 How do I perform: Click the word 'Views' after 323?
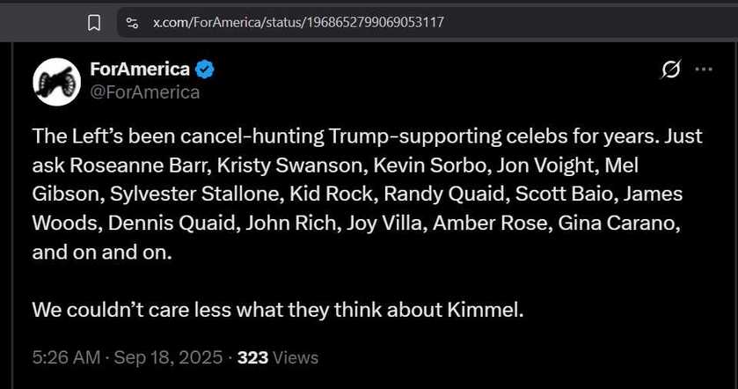(296, 357)
